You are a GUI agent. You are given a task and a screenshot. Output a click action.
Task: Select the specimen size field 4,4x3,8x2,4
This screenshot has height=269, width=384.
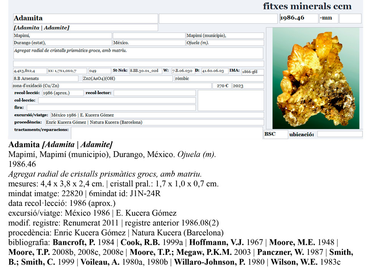click(x=29, y=71)
